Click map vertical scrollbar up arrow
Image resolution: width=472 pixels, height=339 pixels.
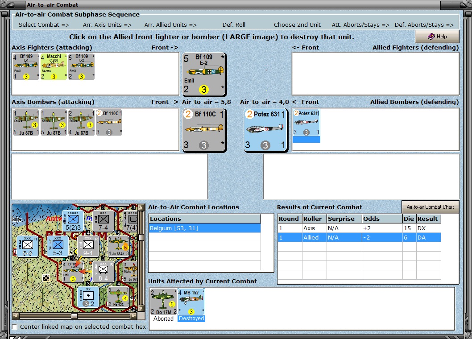tap(141, 207)
